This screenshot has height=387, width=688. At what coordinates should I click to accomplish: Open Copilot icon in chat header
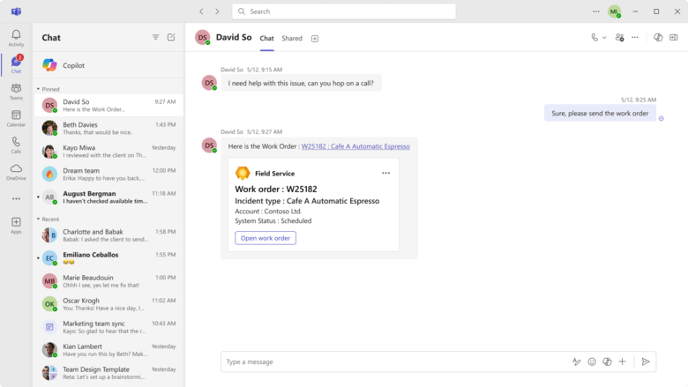coord(658,38)
